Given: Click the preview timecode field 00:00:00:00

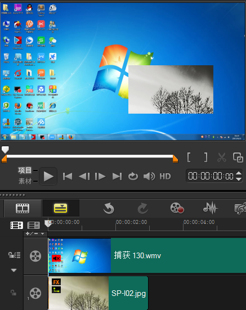Looking at the screenshot, I should pyautogui.click(x=211, y=176).
